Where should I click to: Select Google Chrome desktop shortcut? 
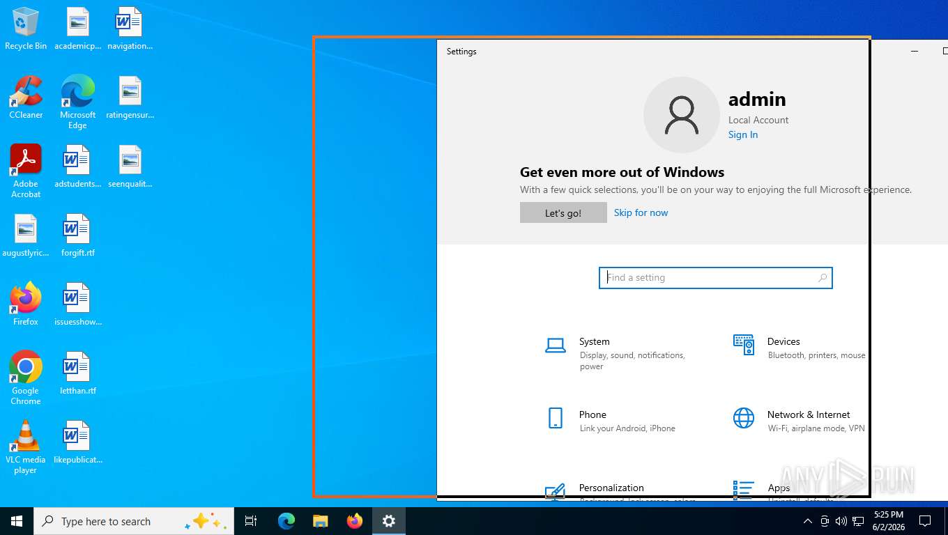tap(26, 378)
